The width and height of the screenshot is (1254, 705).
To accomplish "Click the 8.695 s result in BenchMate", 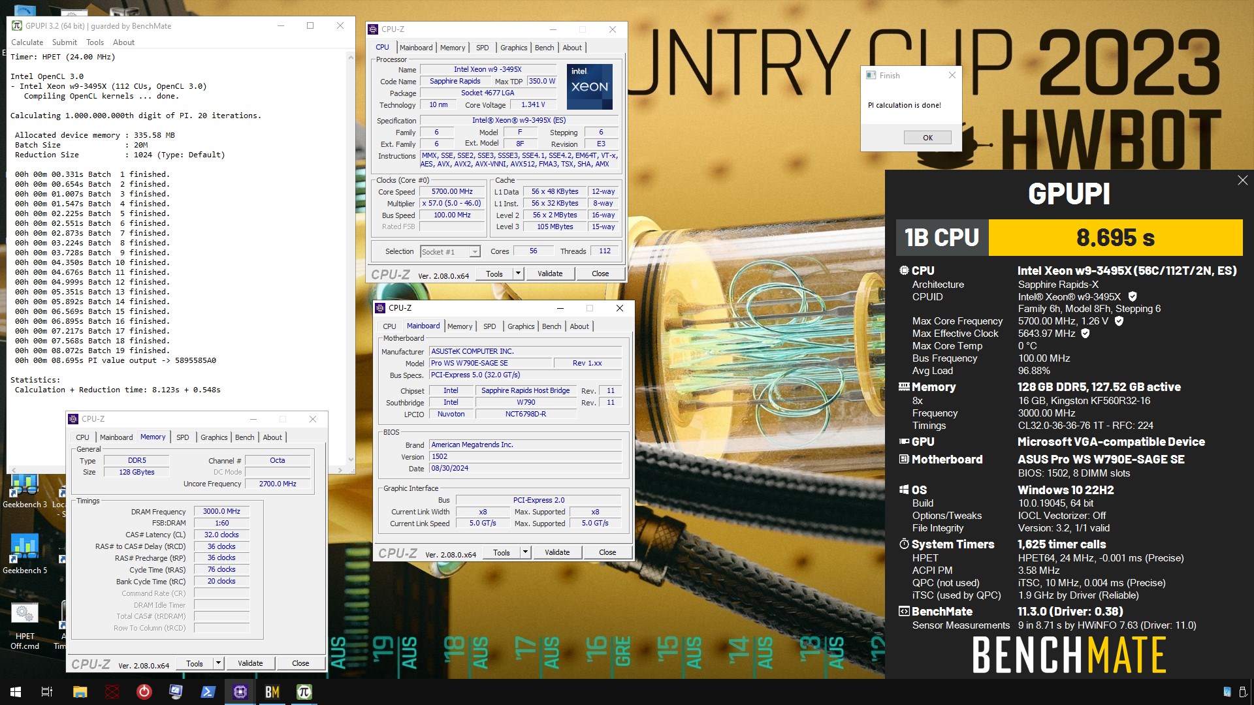I will [1116, 238].
